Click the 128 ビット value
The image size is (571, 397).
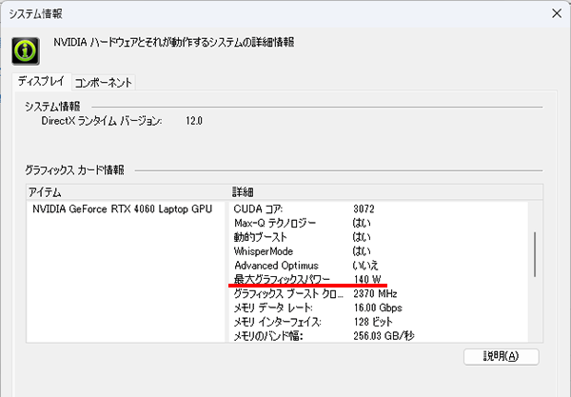click(x=373, y=322)
